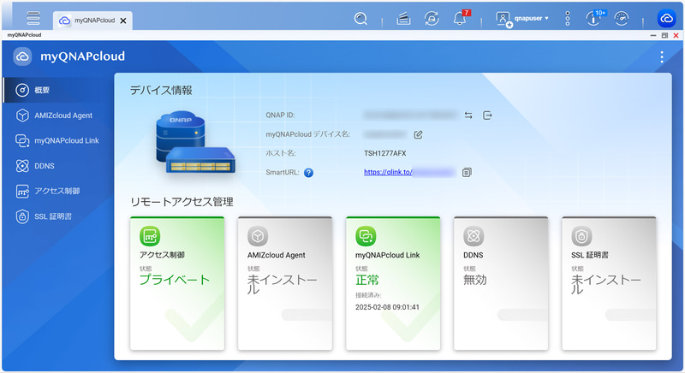
Task: Edit the myQNAPcloud device name pencil icon
Action: 418,134
